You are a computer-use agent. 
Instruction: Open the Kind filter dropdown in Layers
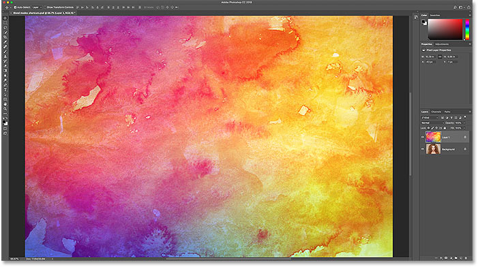430,118
